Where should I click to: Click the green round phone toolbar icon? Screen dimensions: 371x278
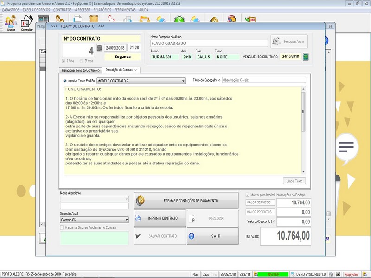click(x=179, y=19)
